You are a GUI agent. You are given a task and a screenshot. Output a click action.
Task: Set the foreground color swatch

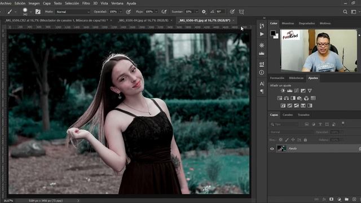point(273,33)
